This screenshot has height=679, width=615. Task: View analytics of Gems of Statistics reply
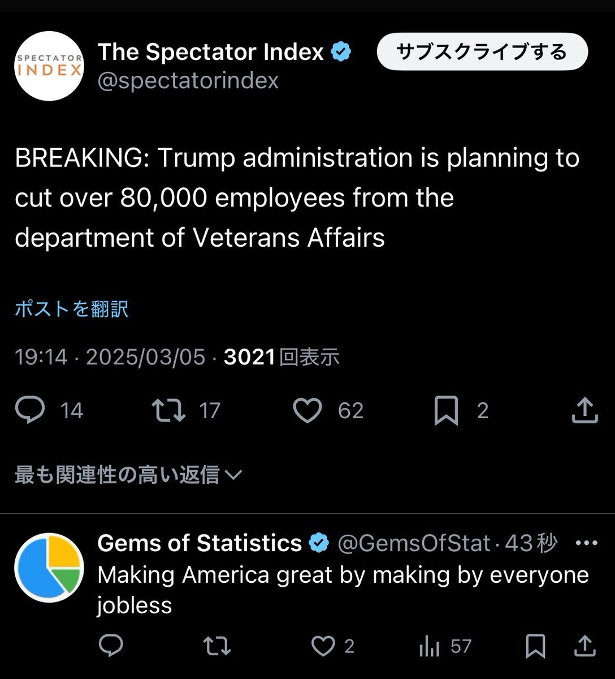[430, 646]
